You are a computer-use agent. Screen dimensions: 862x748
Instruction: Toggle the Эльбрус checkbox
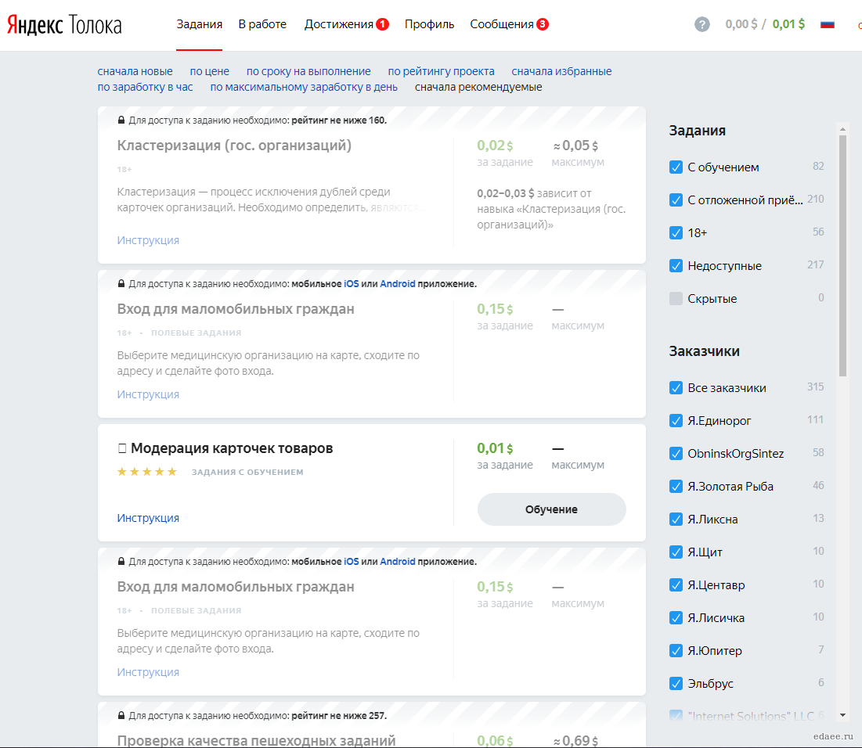click(x=676, y=684)
